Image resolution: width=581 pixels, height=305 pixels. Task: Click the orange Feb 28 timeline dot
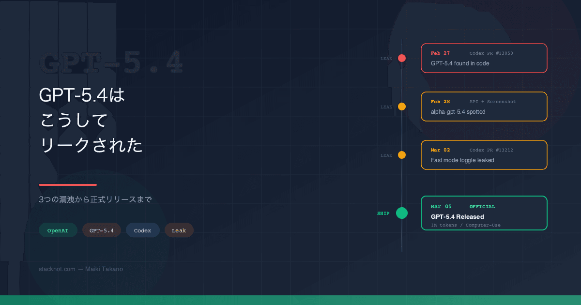401,107
